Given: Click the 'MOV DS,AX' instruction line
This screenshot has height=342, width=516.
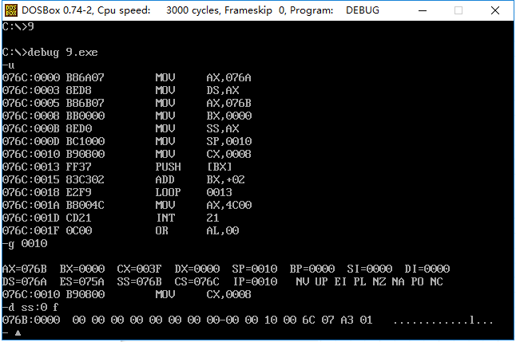Looking at the screenshot, I should [x=121, y=90].
